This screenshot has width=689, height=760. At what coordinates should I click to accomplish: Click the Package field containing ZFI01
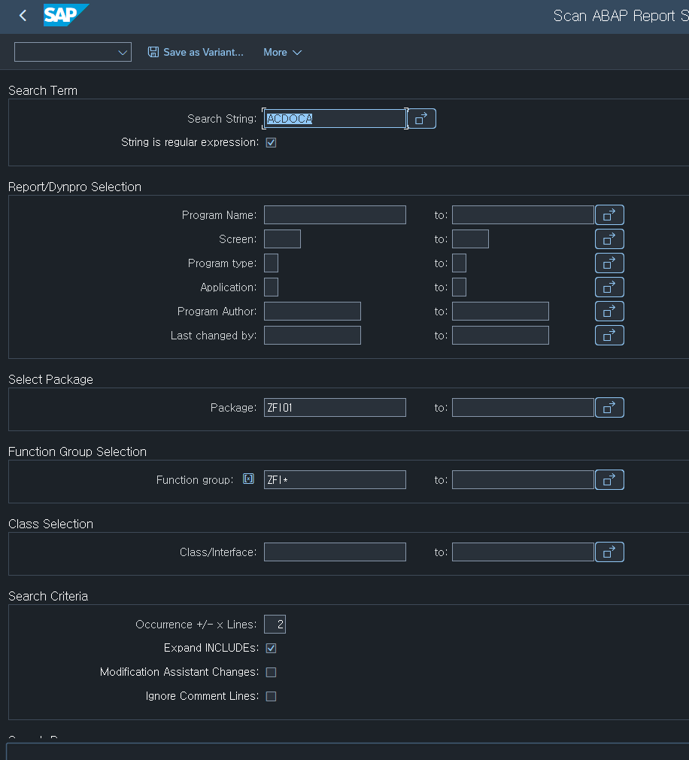click(335, 408)
